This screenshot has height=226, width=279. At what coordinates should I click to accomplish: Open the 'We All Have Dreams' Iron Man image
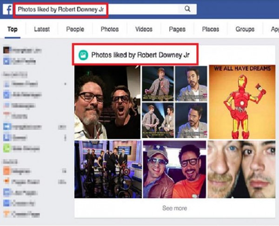(x=242, y=102)
